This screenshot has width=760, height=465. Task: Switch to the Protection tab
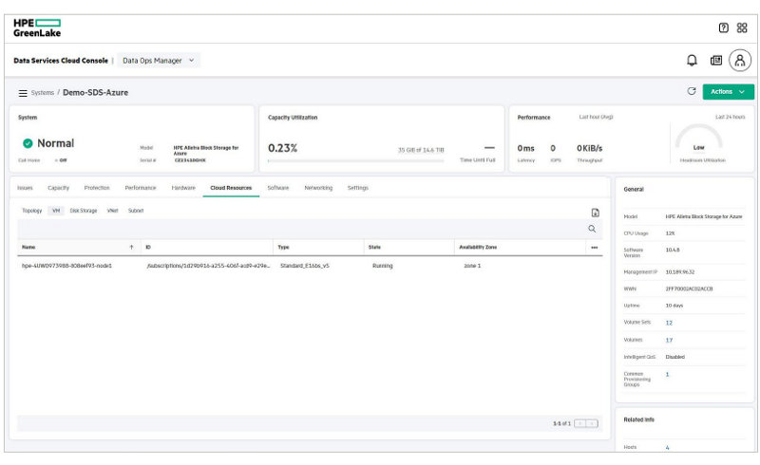click(x=97, y=188)
